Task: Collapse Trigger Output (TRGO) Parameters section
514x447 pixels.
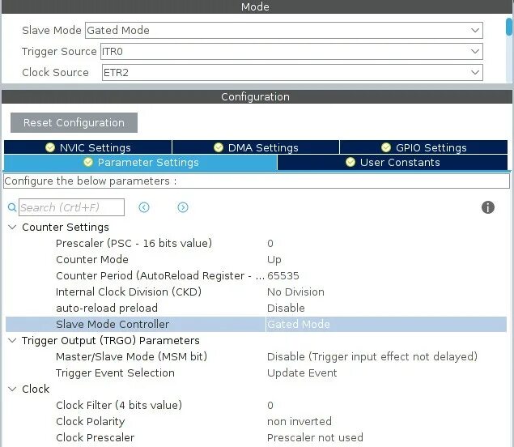Action: click(x=12, y=340)
